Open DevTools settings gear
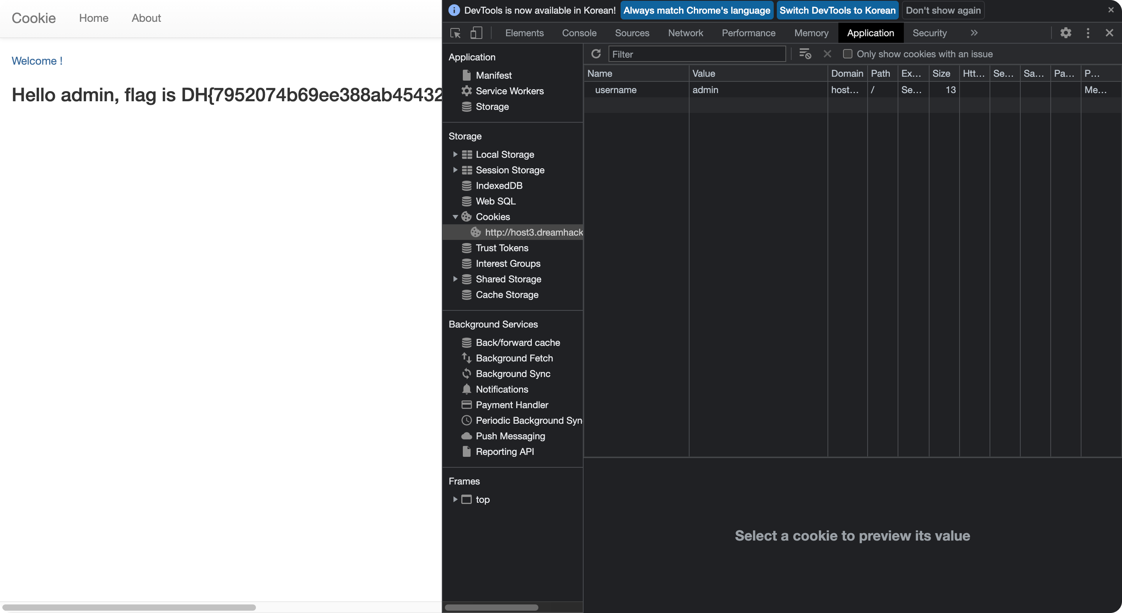The image size is (1122, 613). pyautogui.click(x=1066, y=33)
